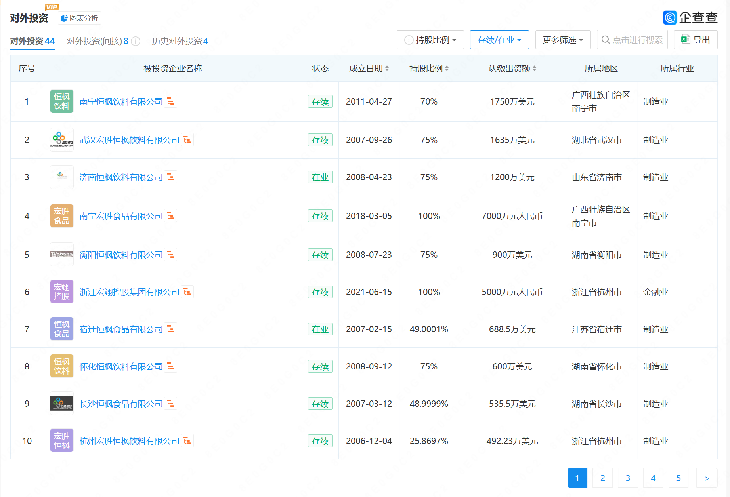
Task: Click the info icon beside 对外投资(间接)
Action: coord(136,41)
